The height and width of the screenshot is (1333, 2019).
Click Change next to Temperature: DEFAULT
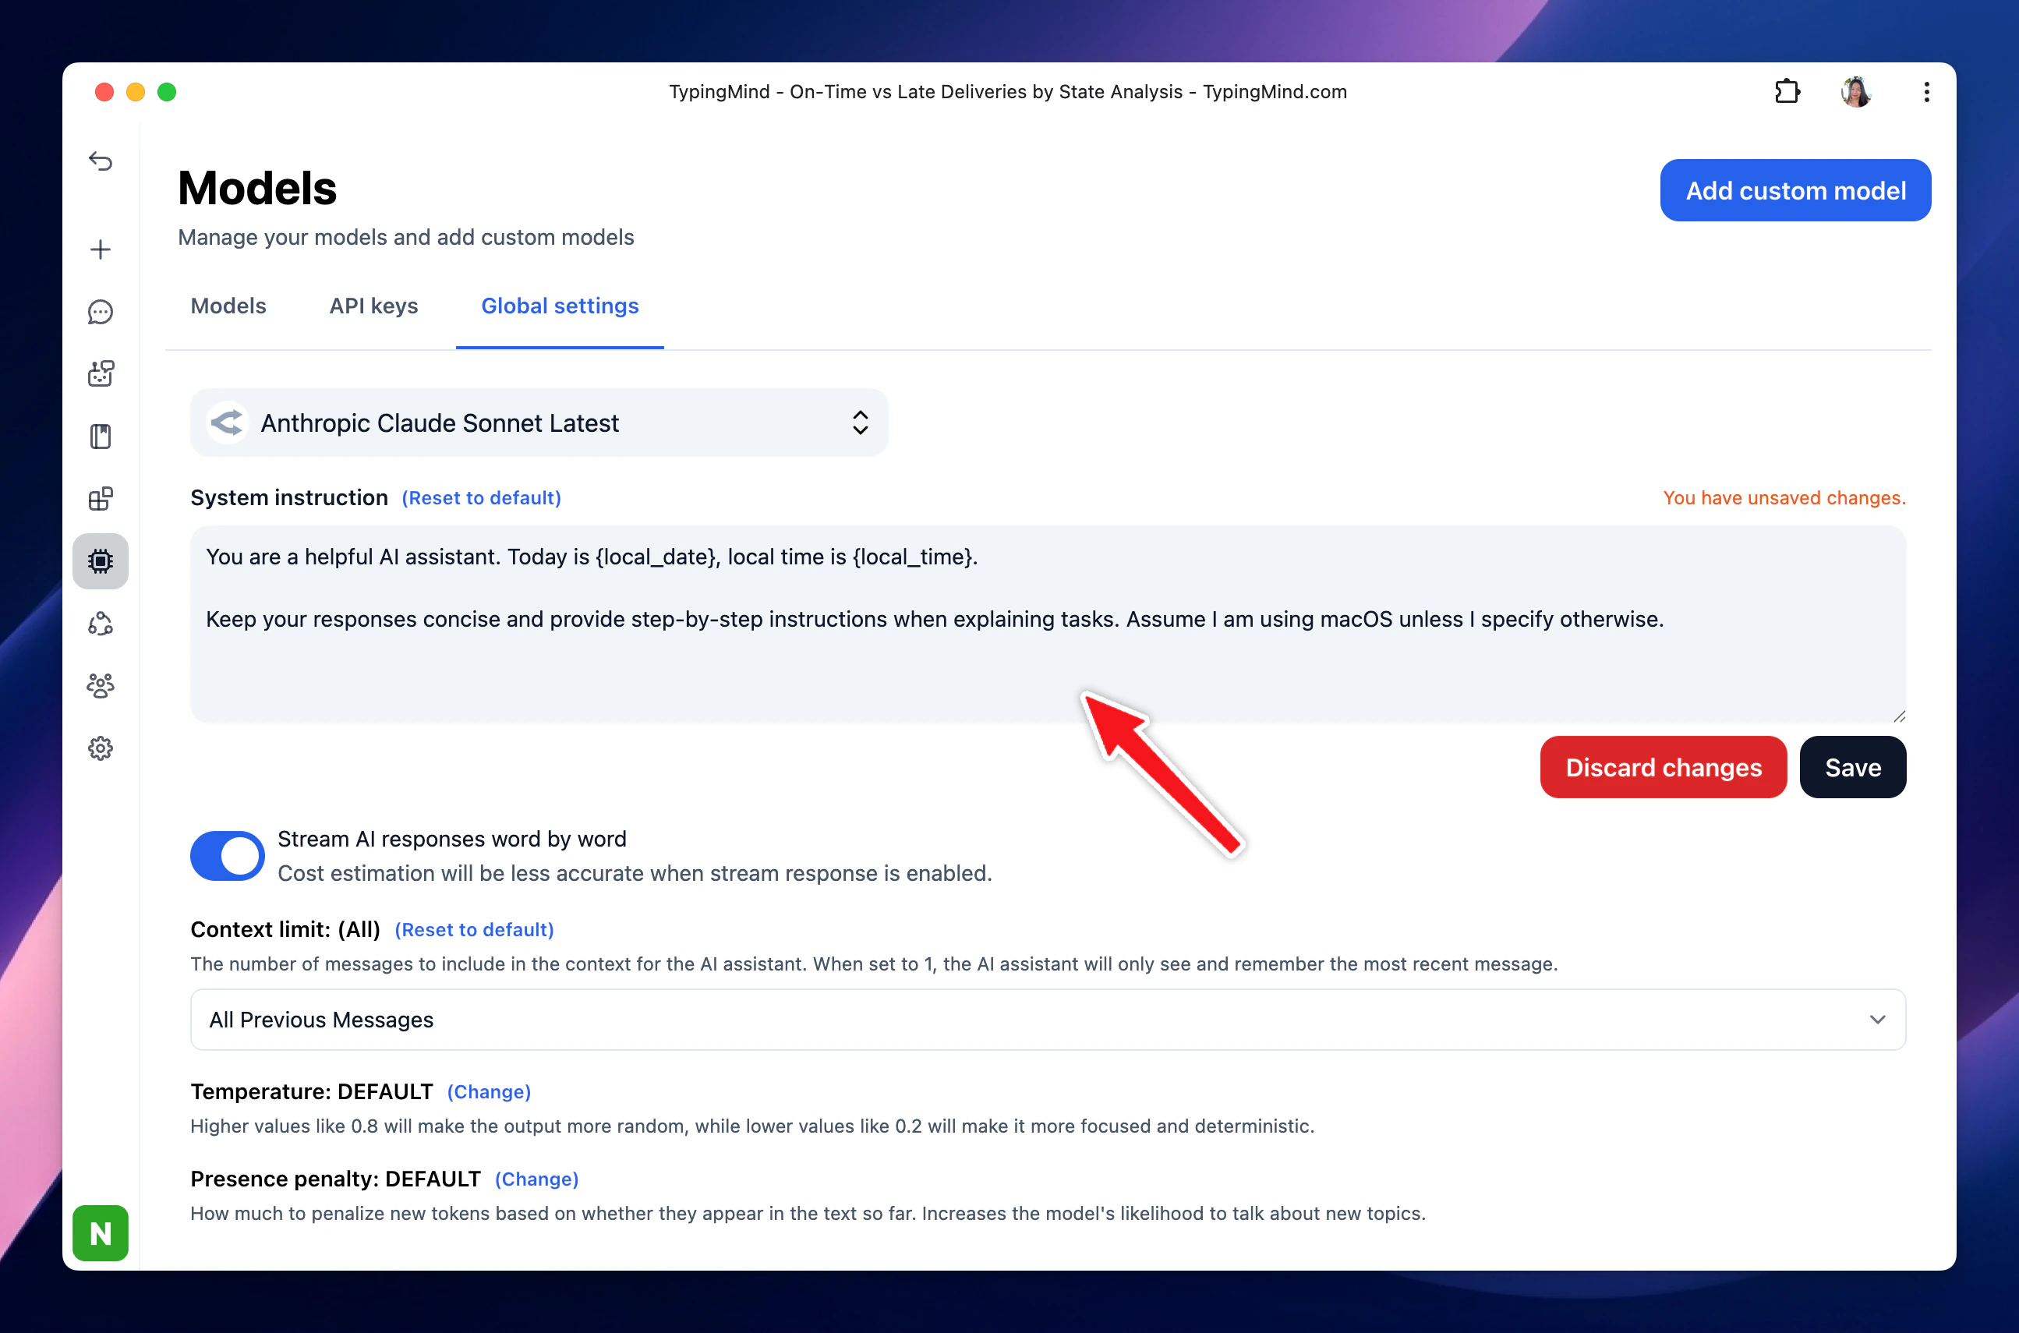click(x=489, y=1091)
